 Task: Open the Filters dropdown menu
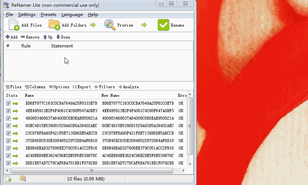coord(105,87)
